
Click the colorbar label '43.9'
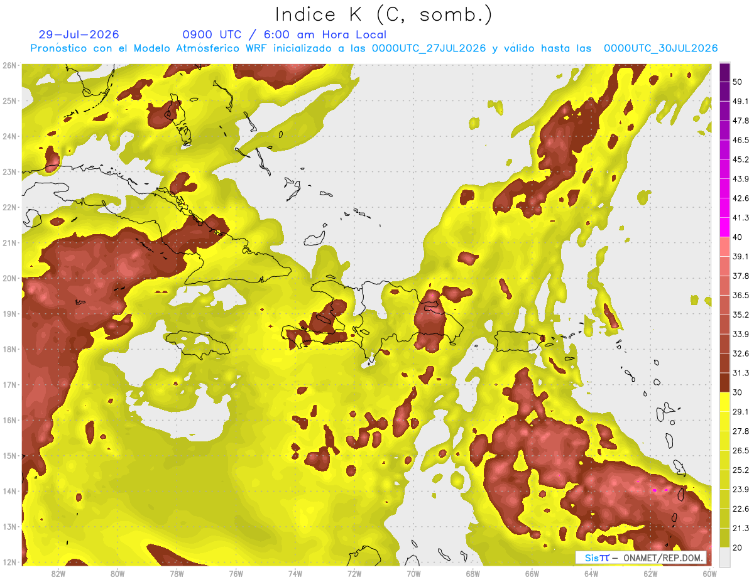(x=741, y=179)
